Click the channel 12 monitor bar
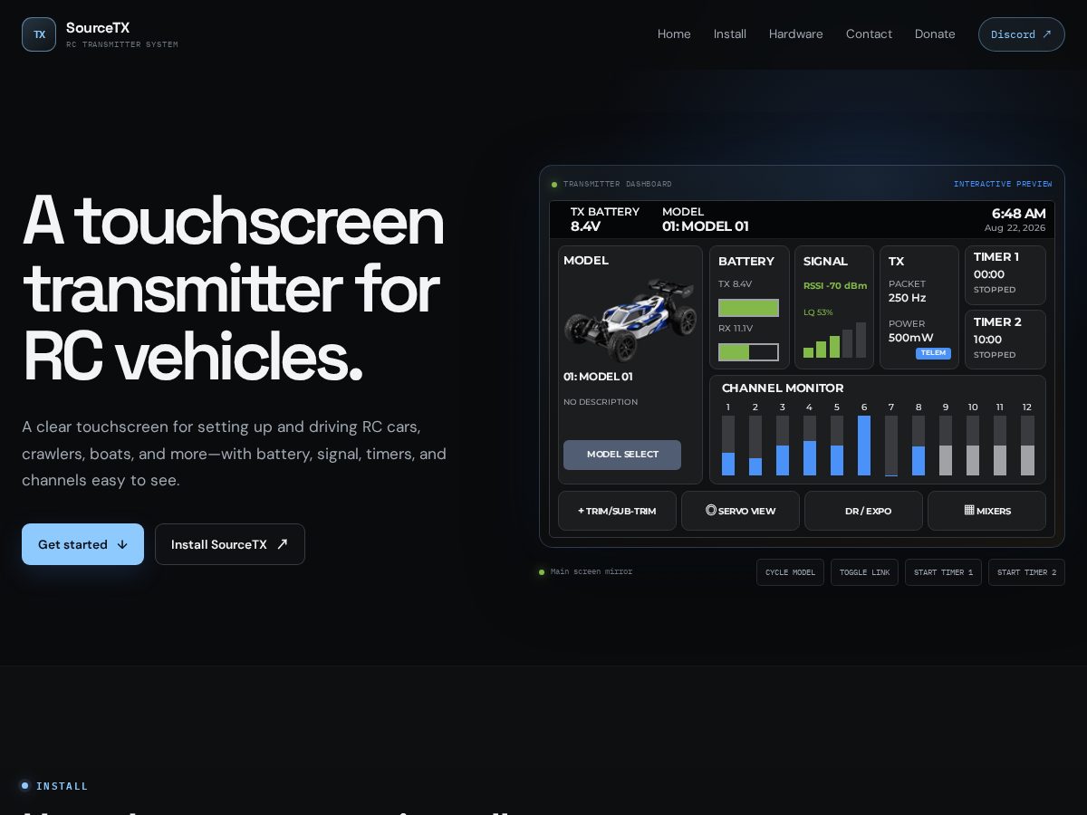 click(1027, 446)
